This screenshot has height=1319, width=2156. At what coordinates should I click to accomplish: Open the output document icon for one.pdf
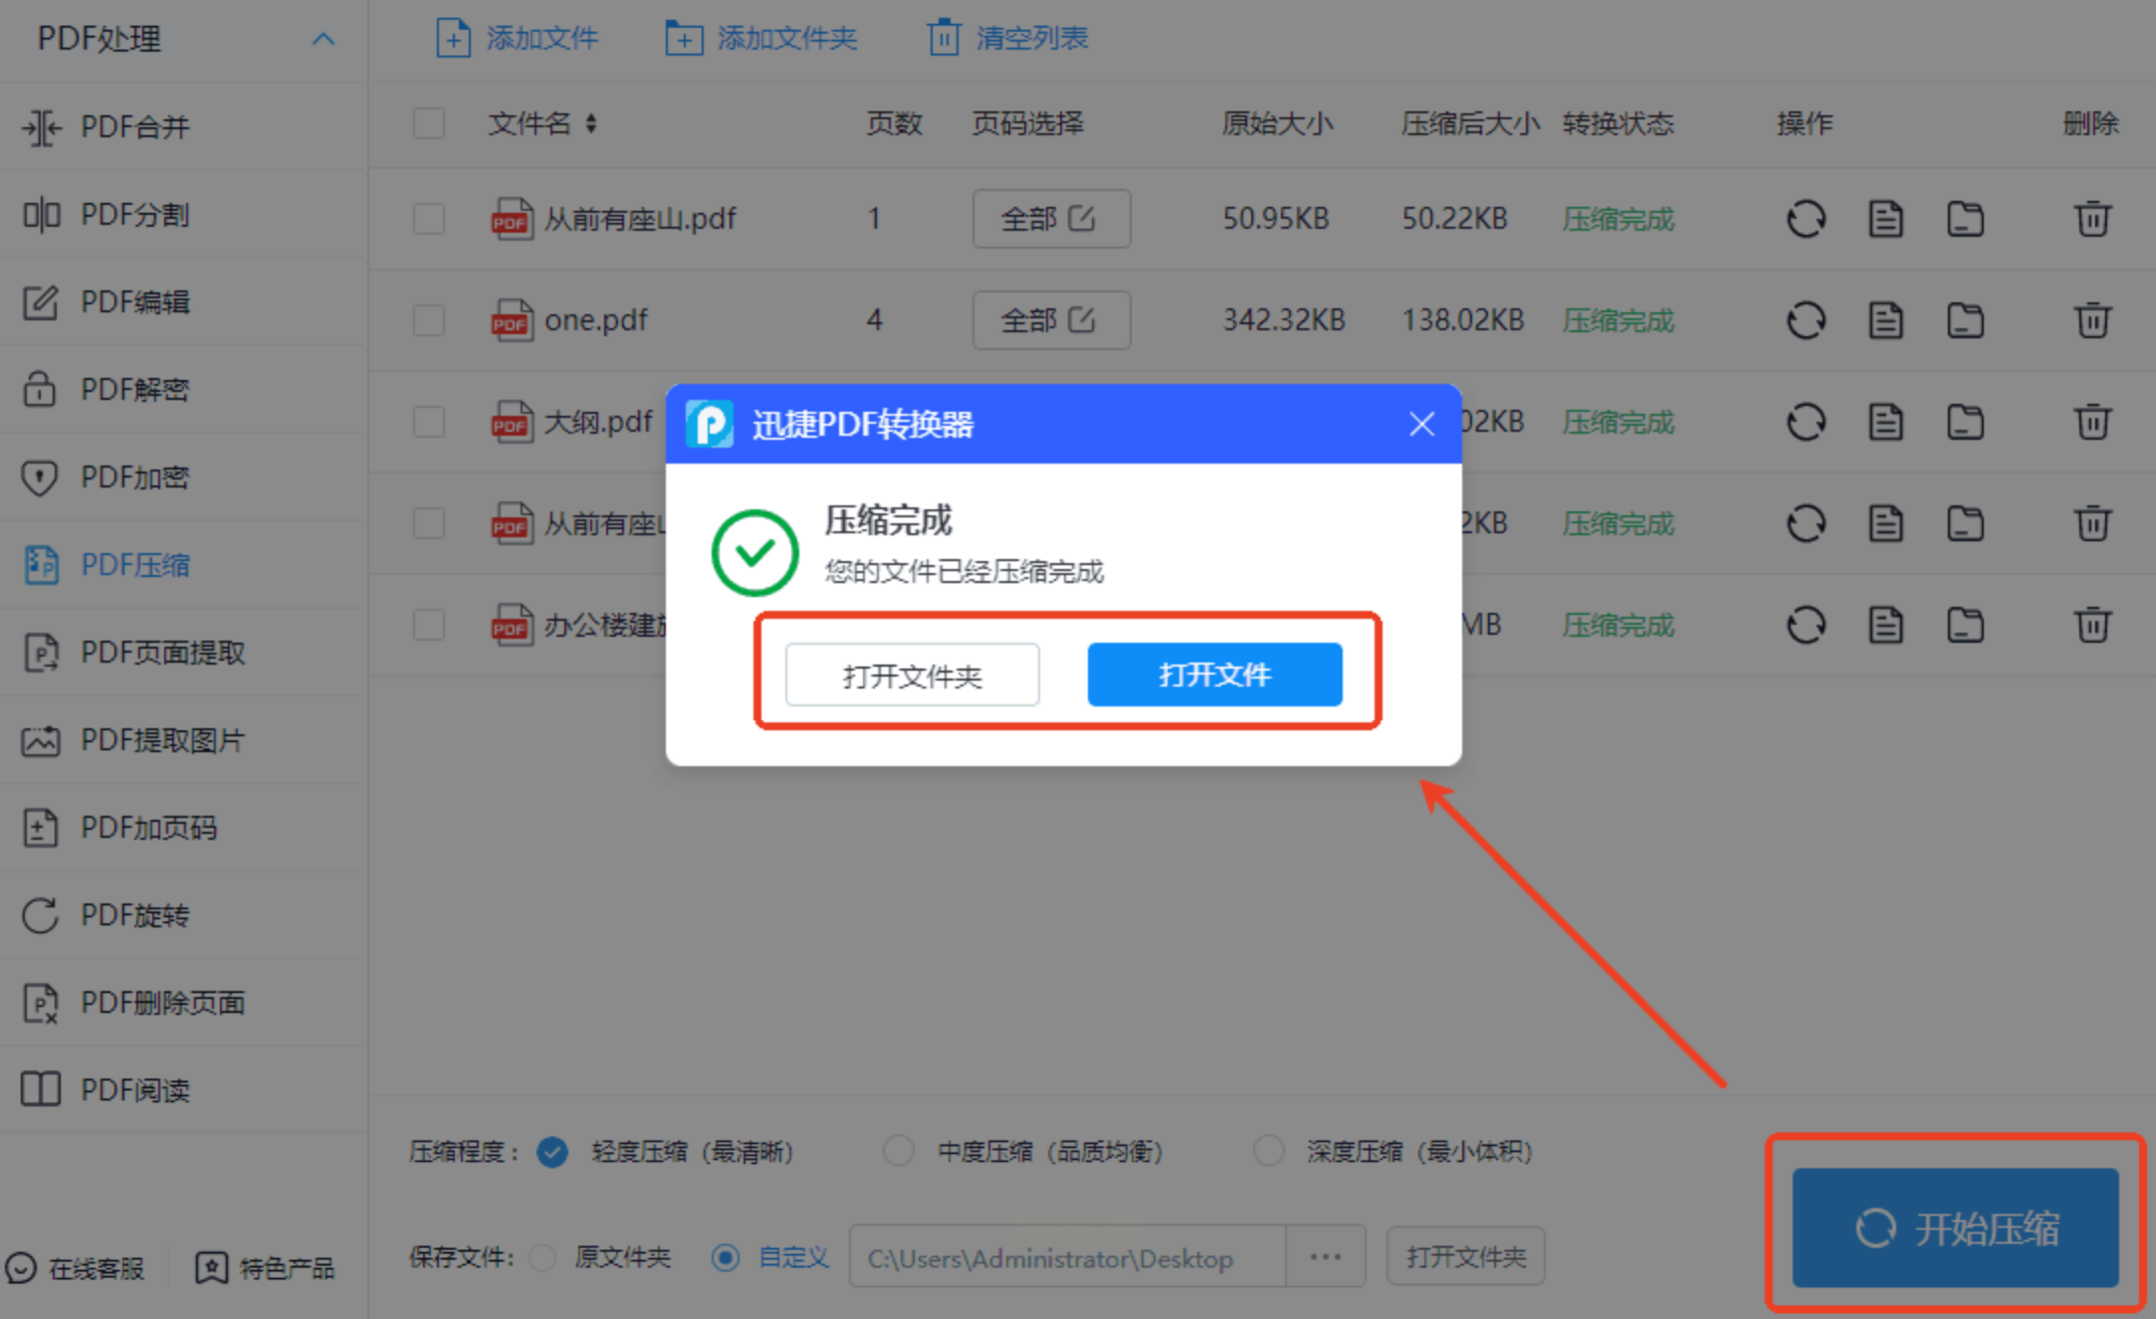(1884, 320)
